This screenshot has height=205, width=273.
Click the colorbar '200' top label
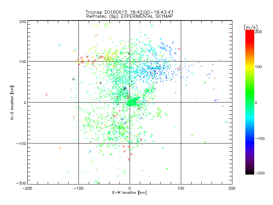tap(258, 32)
